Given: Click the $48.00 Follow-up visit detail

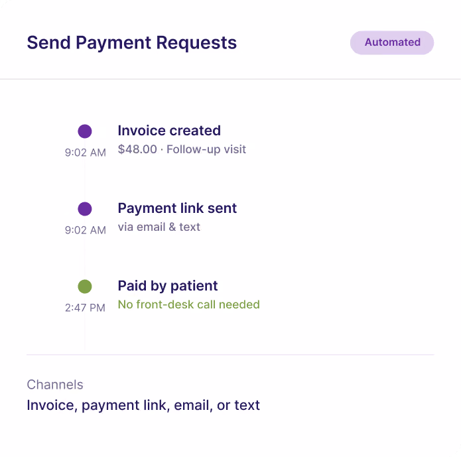Looking at the screenshot, I should point(182,149).
